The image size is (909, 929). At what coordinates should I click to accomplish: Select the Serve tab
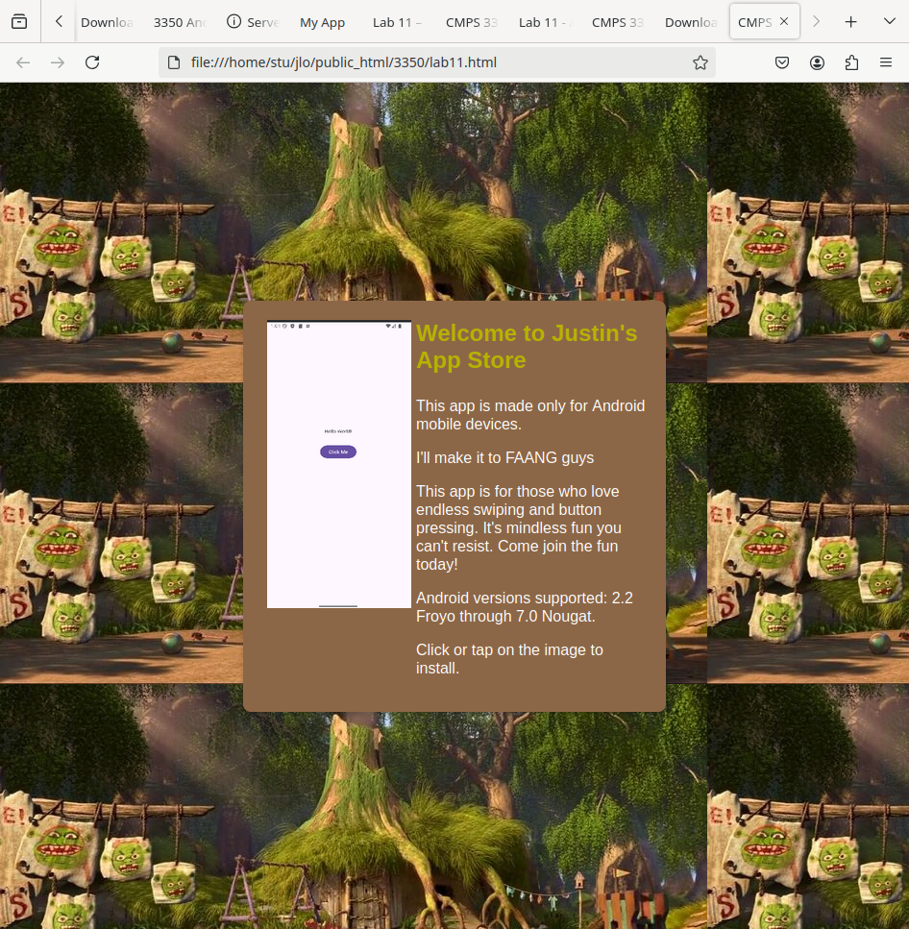[253, 22]
